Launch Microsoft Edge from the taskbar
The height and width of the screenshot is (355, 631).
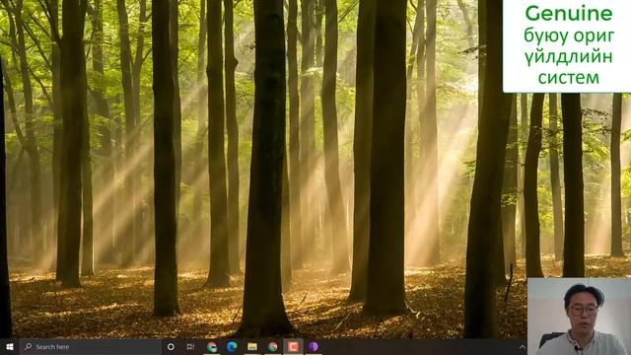point(232,347)
